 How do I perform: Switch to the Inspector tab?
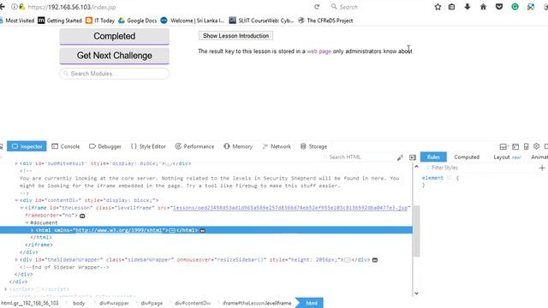(x=27, y=146)
